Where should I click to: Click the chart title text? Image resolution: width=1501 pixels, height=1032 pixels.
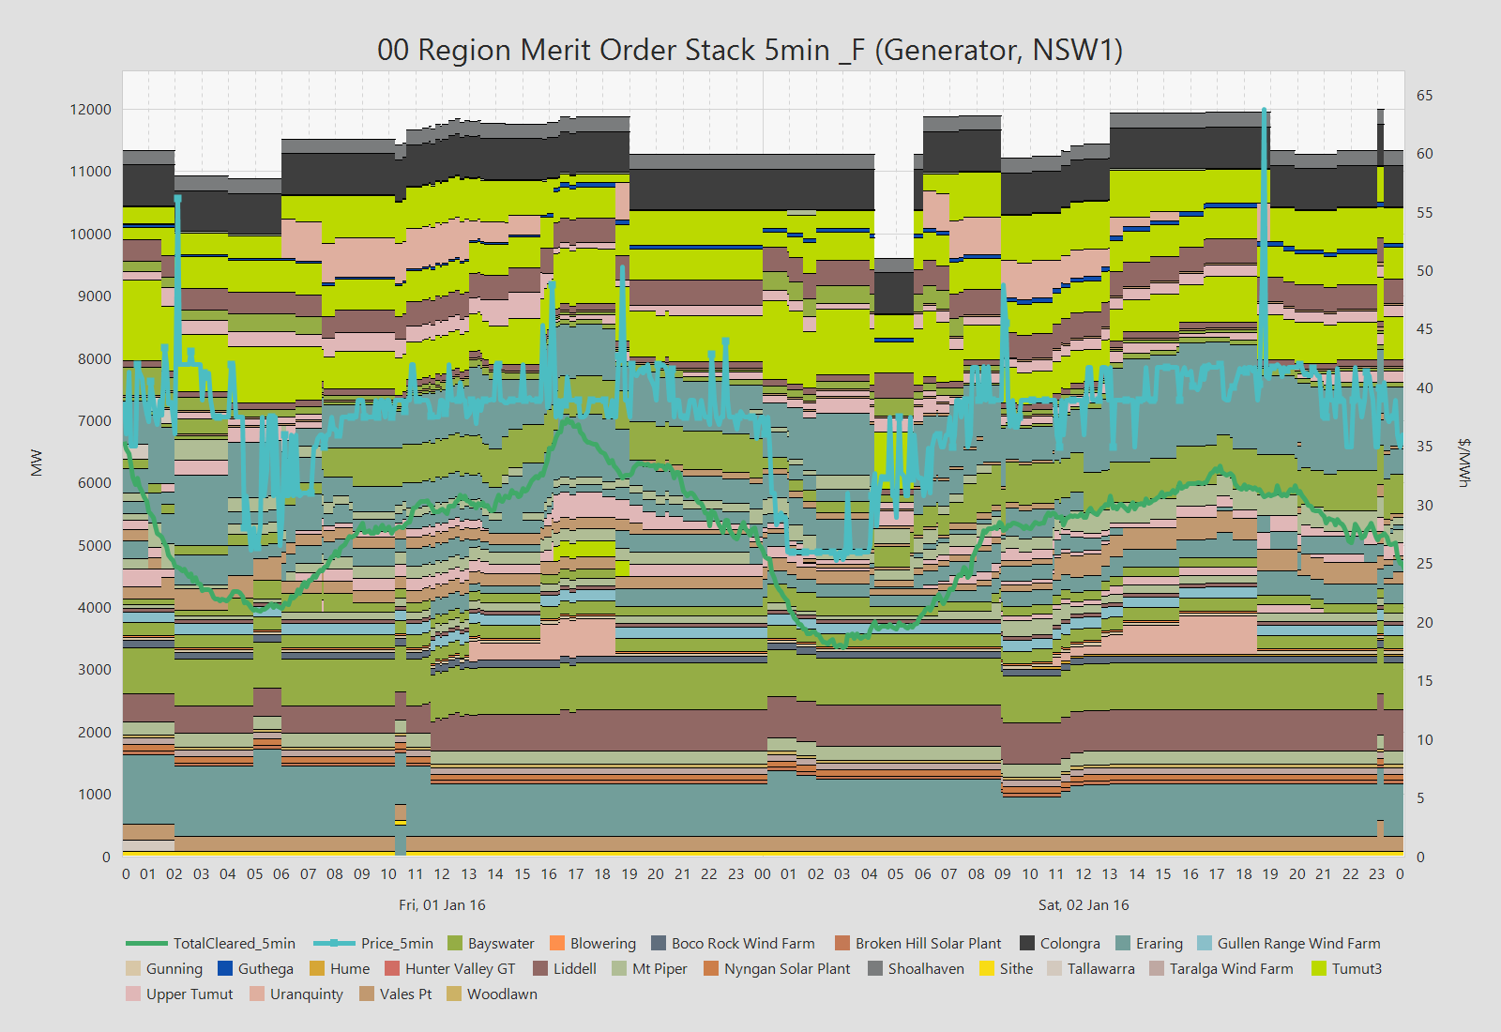[x=750, y=49]
